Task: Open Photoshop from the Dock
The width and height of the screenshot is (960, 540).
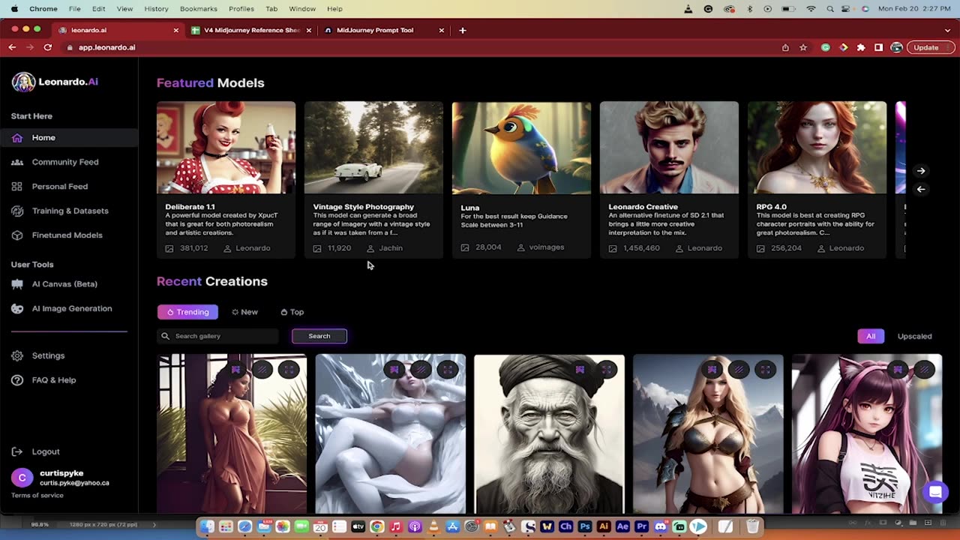Action: tap(585, 526)
